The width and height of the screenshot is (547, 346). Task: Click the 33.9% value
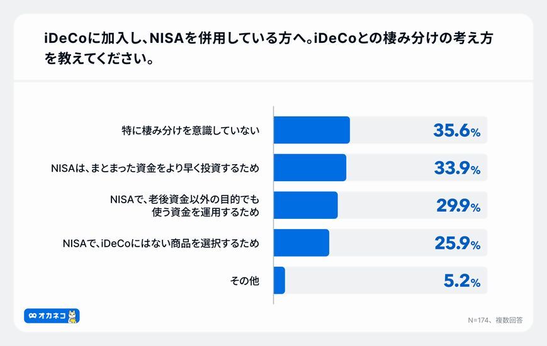456,169
